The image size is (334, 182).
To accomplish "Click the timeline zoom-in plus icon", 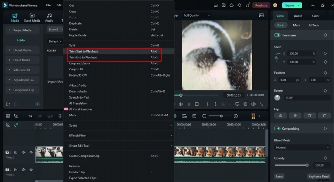I will click(x=236, y=116).
